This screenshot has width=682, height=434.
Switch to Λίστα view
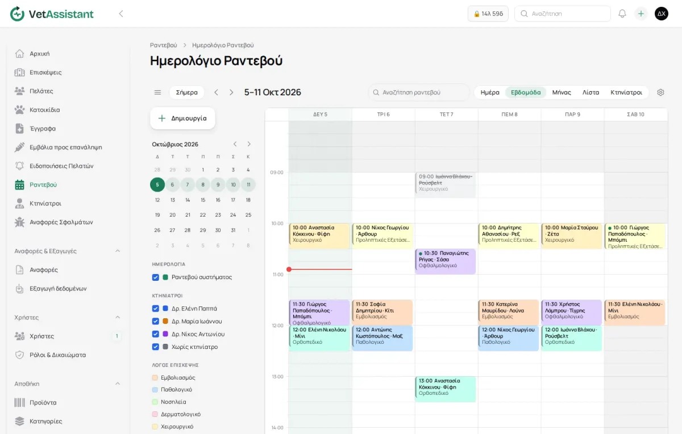click(590, 92)
